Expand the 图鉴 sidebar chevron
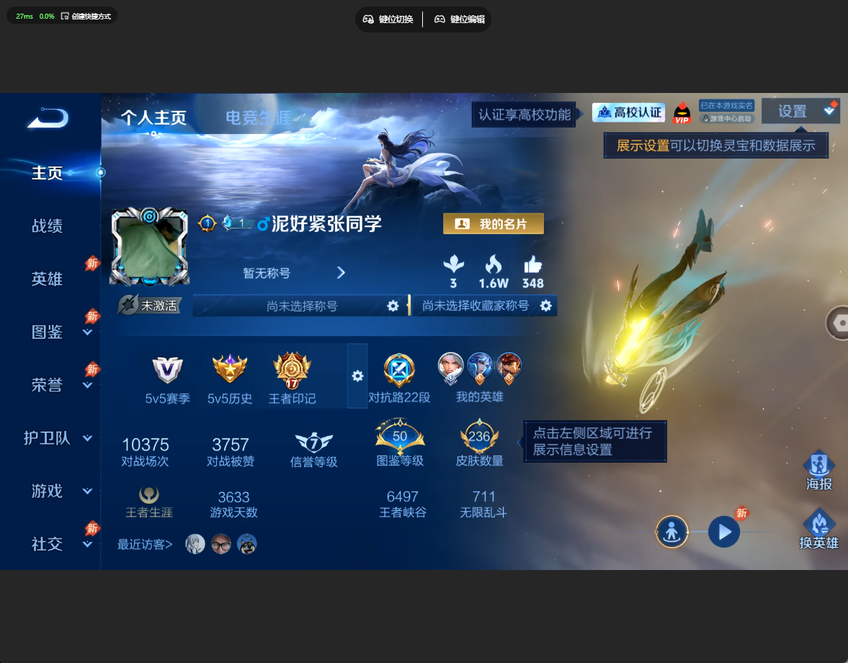848x663 pixels. tap(87, 332)
